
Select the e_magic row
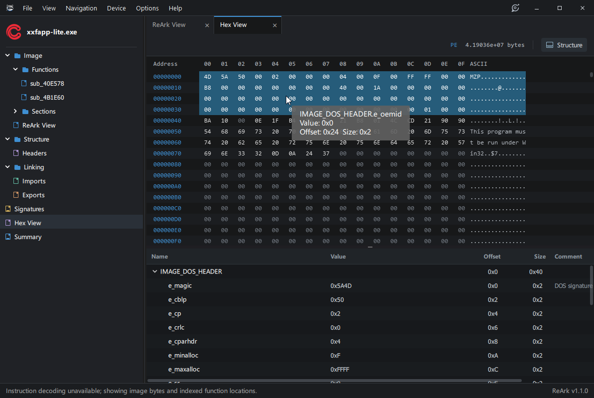370,286
